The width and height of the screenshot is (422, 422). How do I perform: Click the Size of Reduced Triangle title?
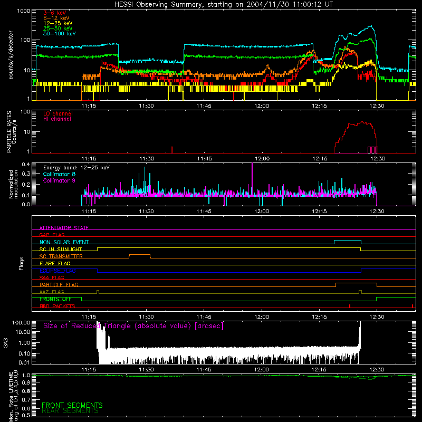coord(133,326)
